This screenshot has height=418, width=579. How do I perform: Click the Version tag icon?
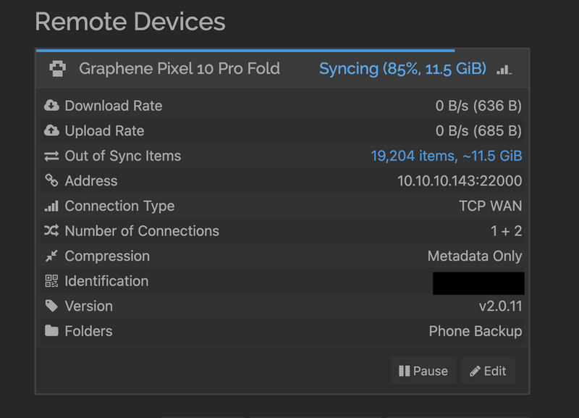(51, 306)
